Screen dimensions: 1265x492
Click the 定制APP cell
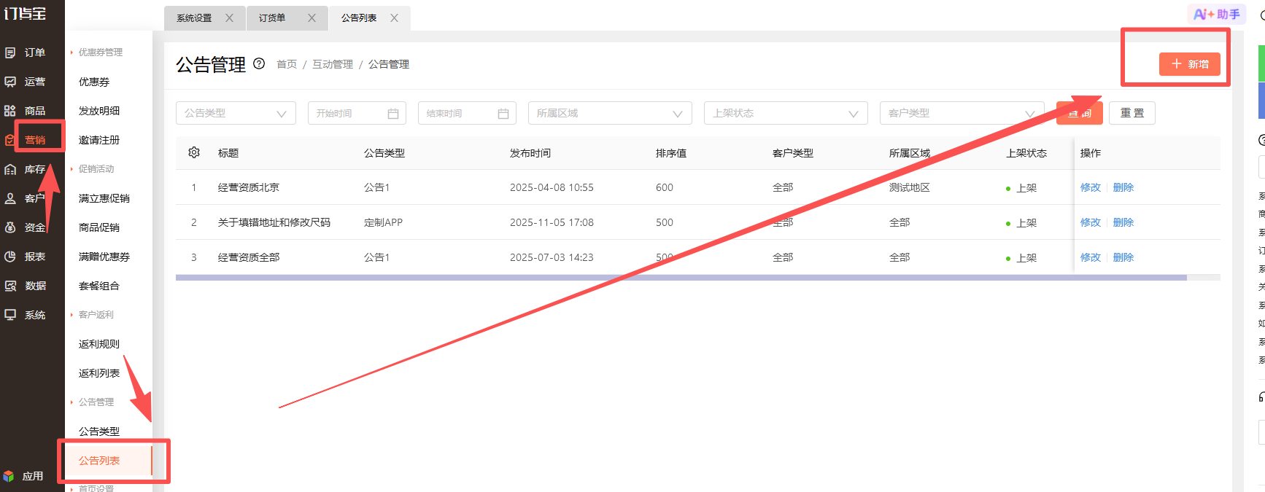[383, 222]
